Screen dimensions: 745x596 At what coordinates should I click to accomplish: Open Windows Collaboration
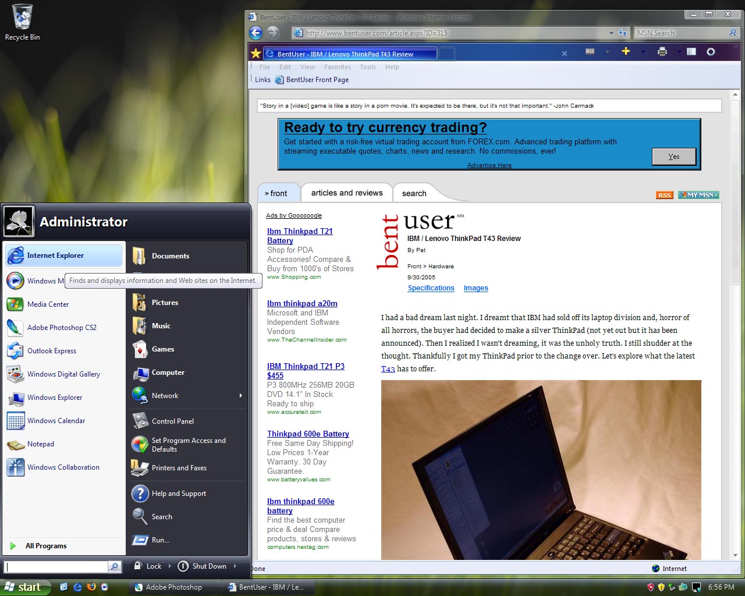tap(64, 467)
